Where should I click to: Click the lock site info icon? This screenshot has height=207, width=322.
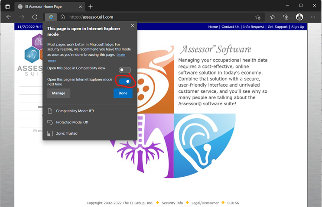click(x=63, y=17)
